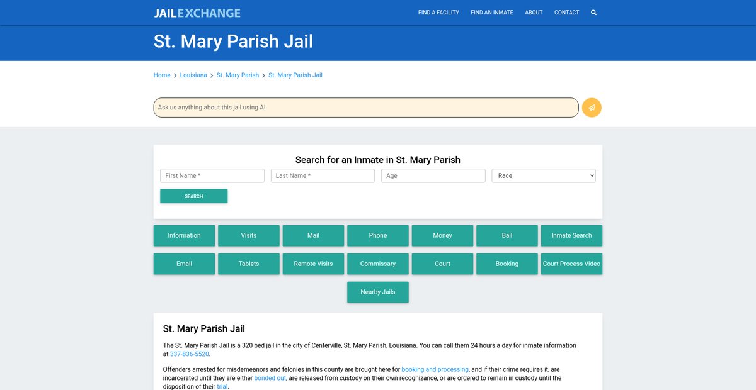Go to the About page

point(534,13)
